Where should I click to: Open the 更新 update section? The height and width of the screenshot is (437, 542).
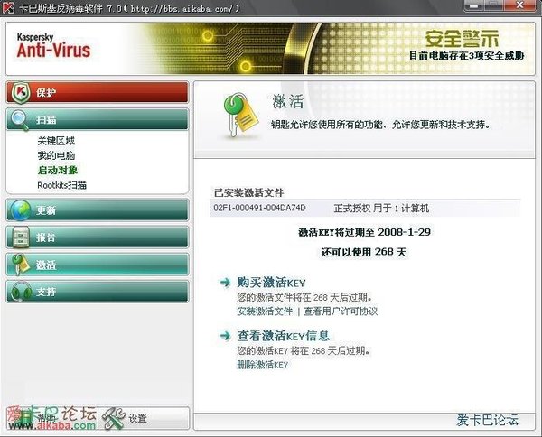[98, 210]
